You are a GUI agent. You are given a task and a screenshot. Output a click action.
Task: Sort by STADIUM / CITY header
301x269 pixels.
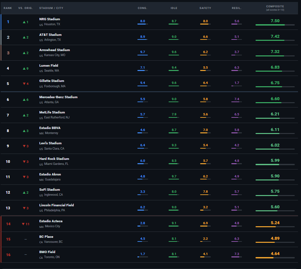point(51,8)
